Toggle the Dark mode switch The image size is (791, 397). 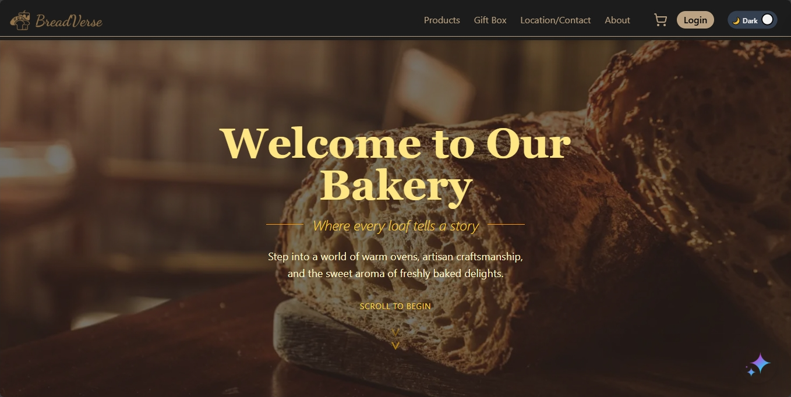pyautogui.click(x=752, y=20)
